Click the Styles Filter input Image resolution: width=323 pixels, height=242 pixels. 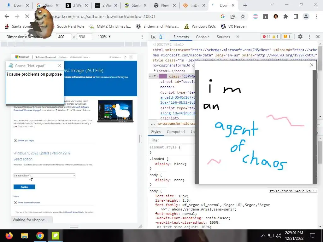[172, 140]
